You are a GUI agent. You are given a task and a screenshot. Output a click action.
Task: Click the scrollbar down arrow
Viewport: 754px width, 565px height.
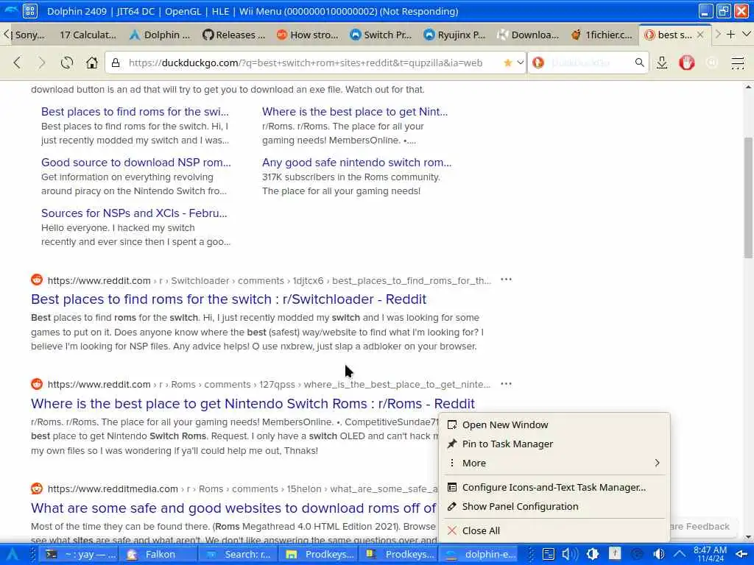[748, 537]
